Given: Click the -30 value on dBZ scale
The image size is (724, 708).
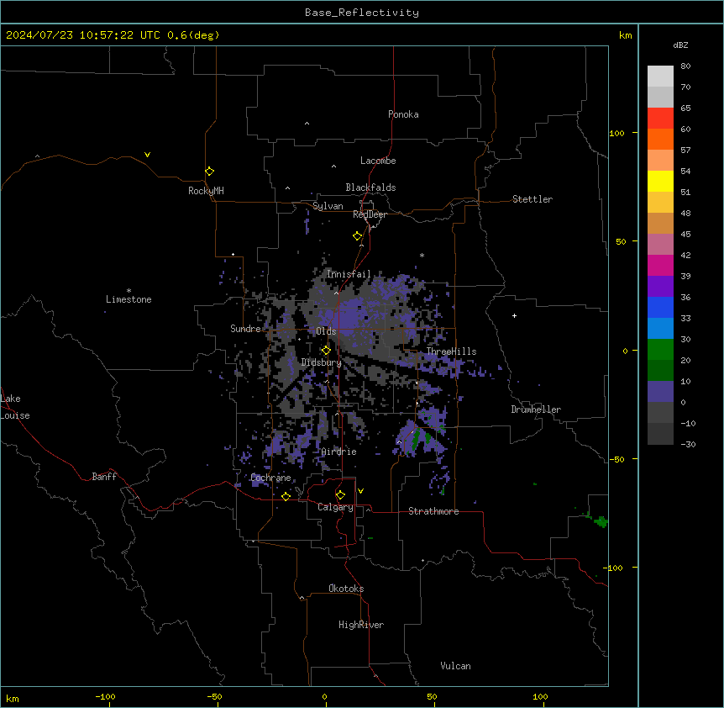Looking at the screenshot, I should pos(688,444).
